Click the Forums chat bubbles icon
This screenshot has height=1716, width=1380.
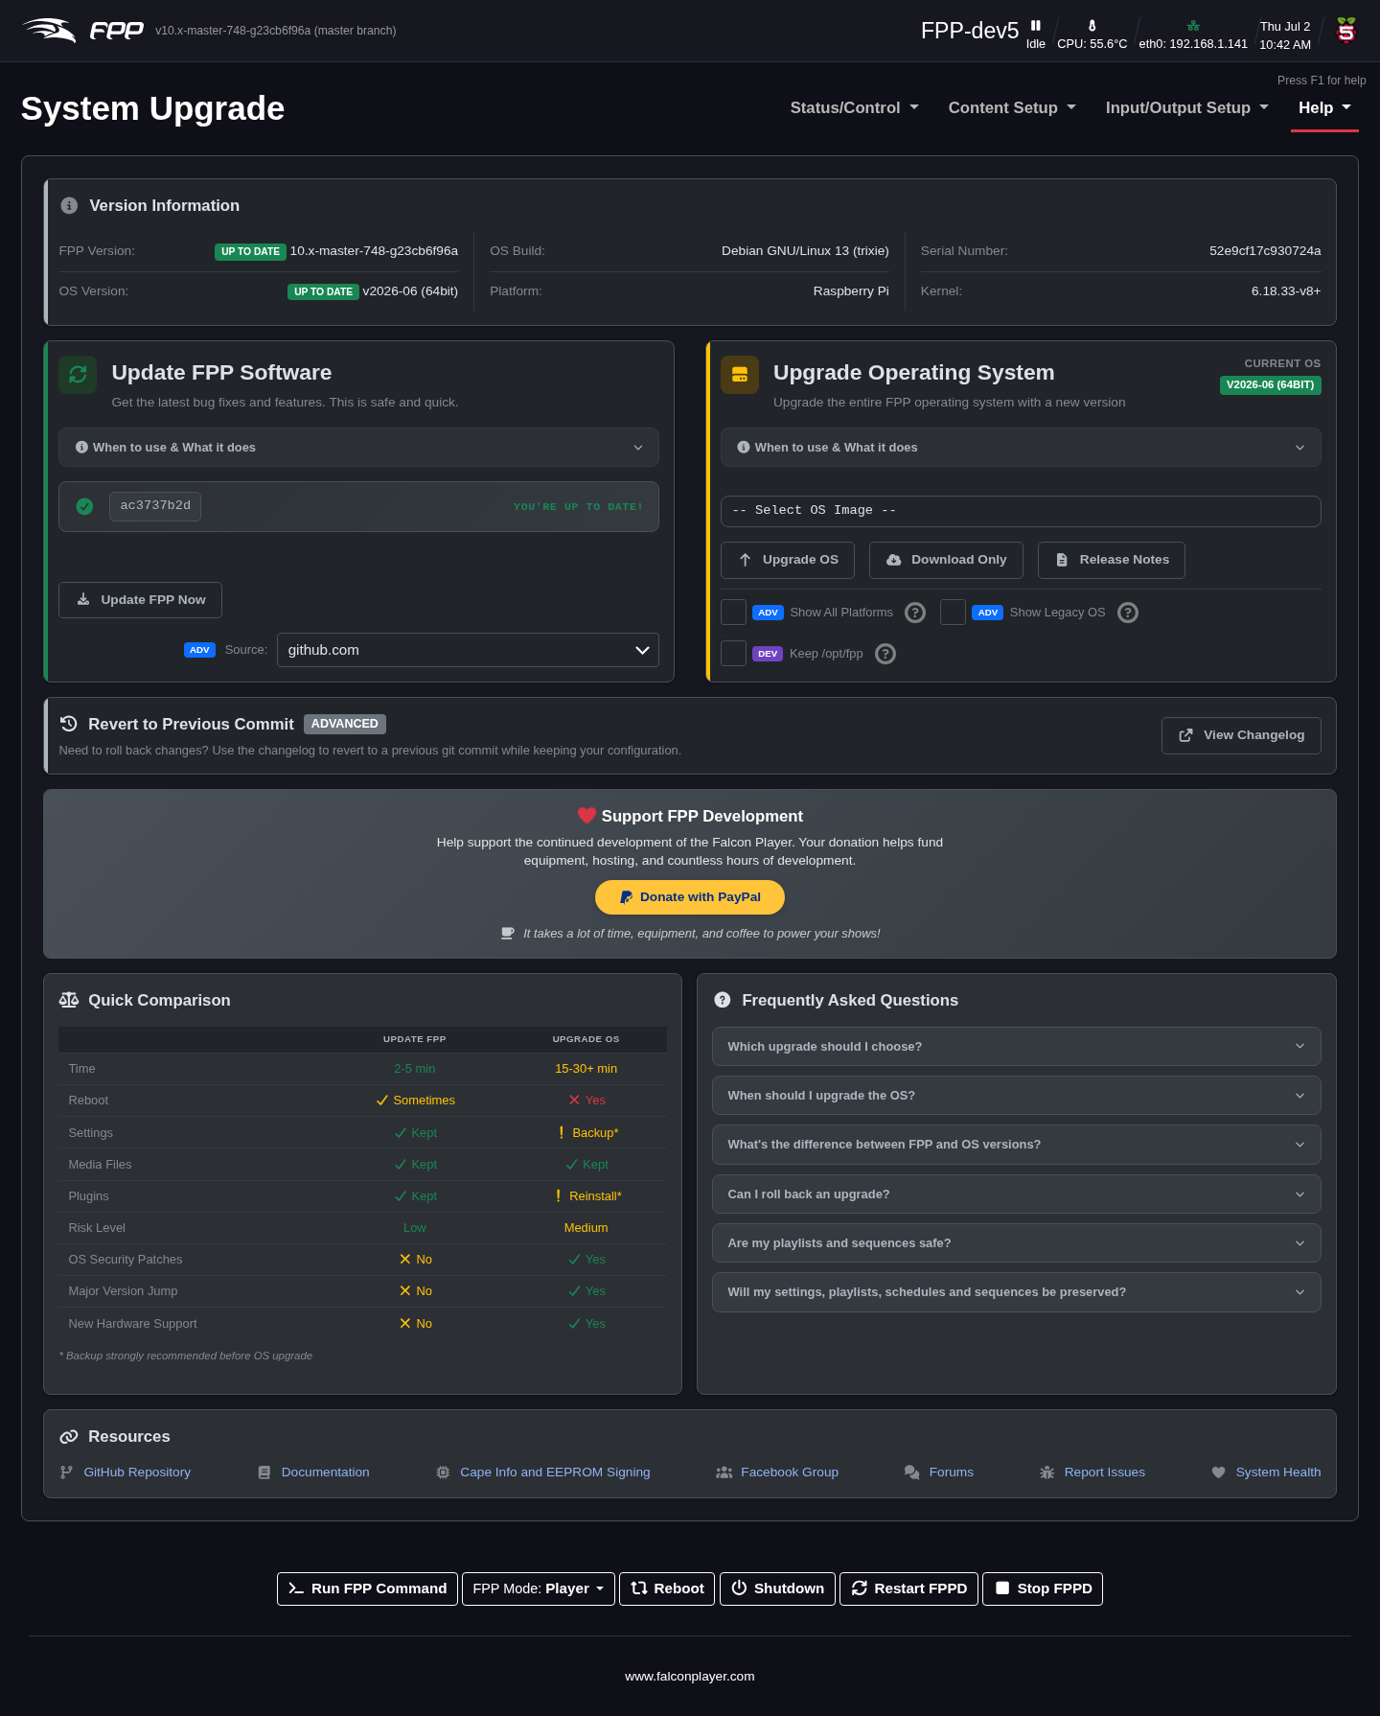click(x=912, y=1473)
